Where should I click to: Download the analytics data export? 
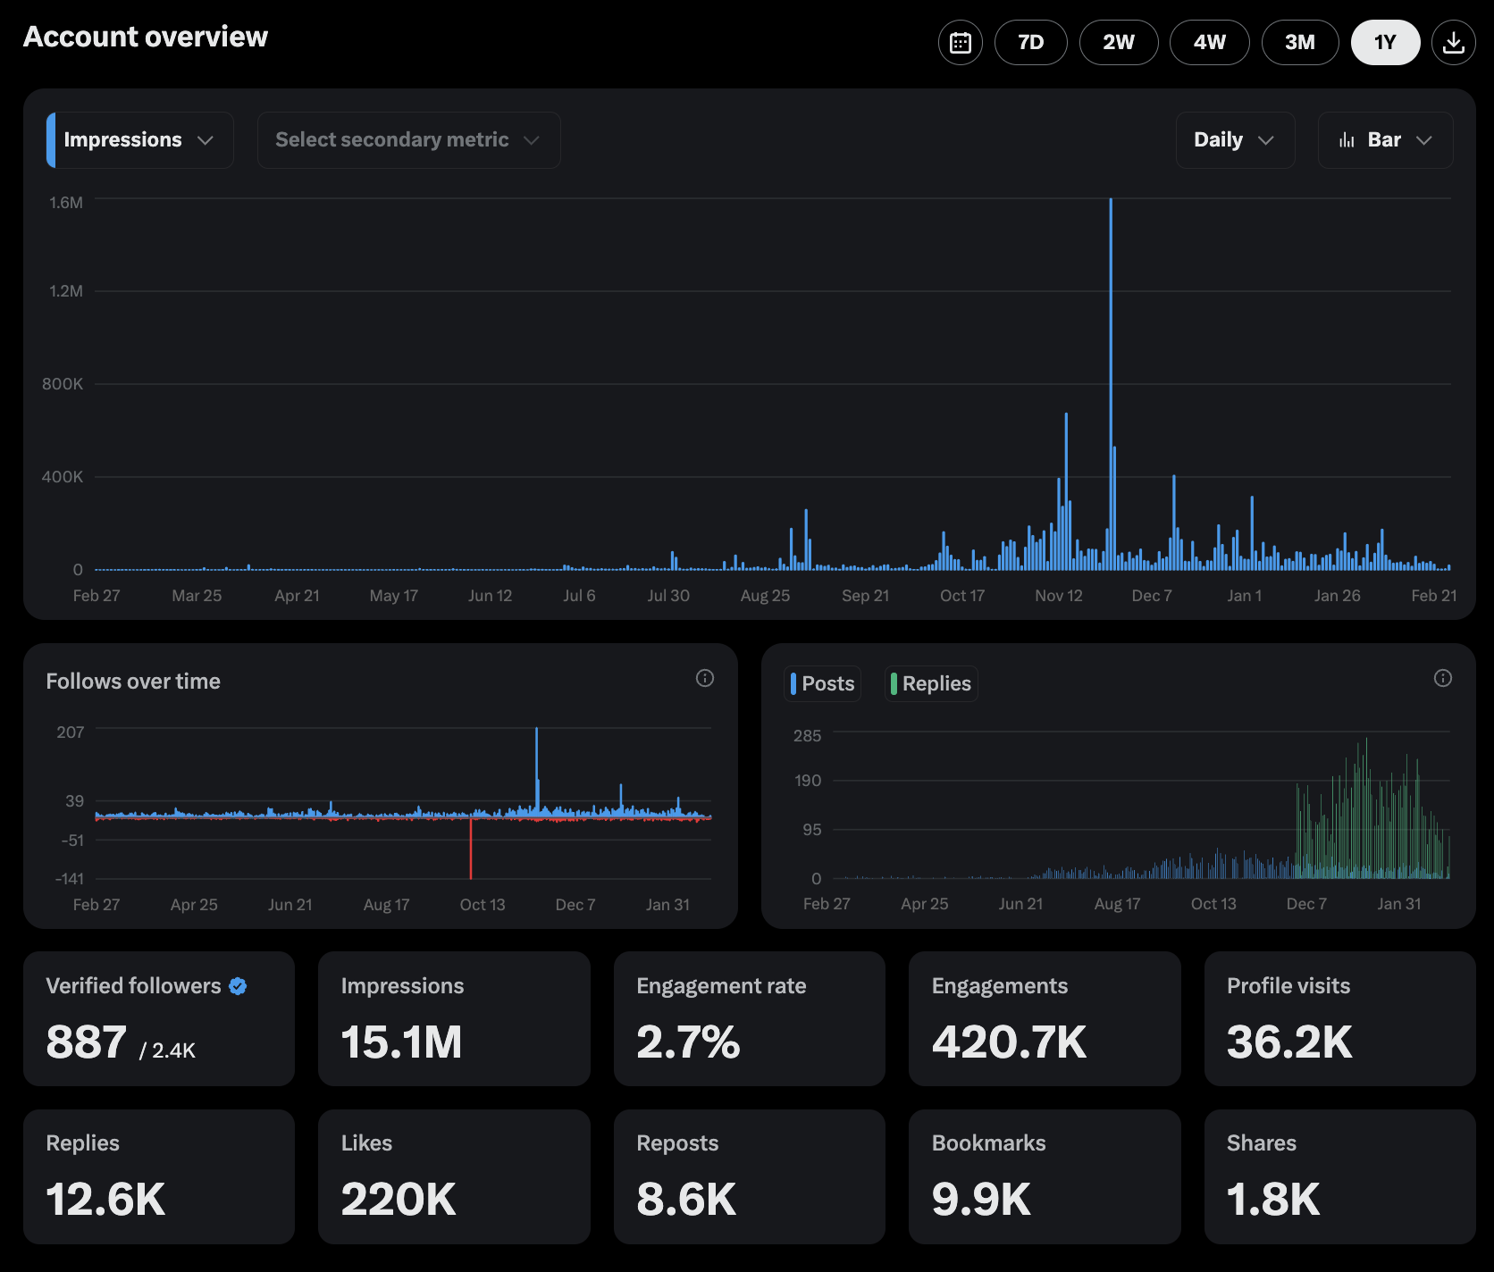click(x=1454, y=42)
